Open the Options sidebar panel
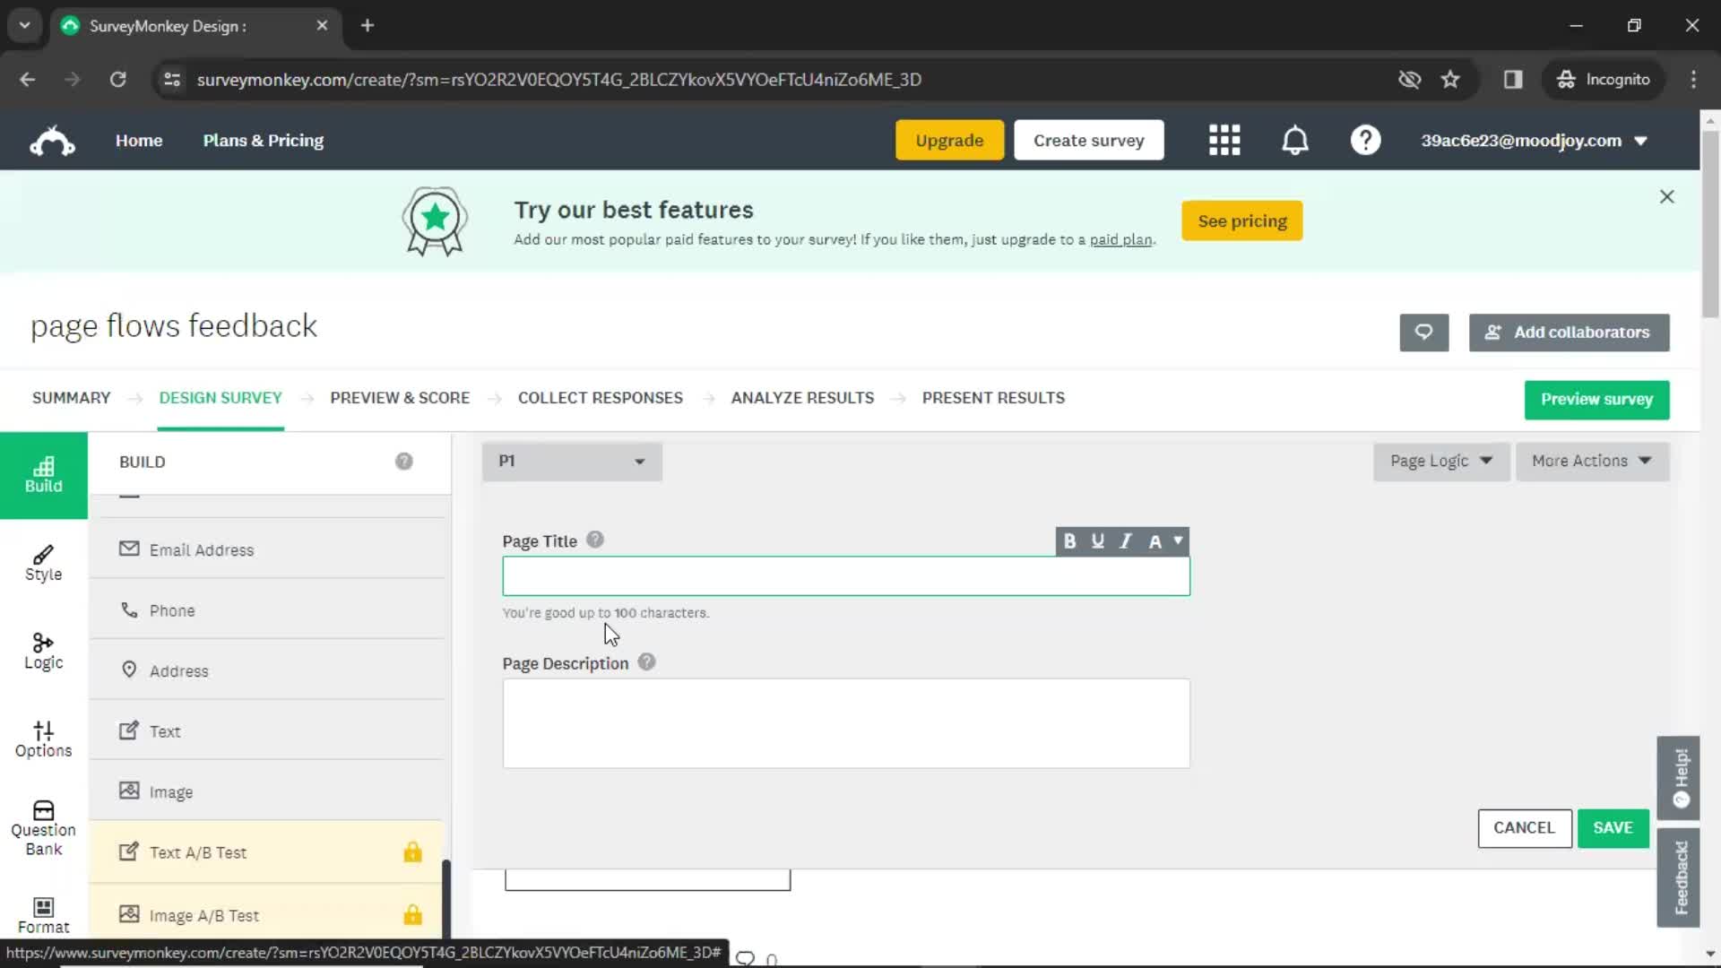Viewport: 1721px width, 968px height. [x=44, y=739]
